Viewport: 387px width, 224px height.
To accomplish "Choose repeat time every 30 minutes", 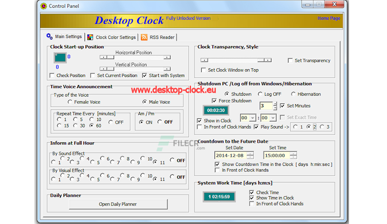I will (75, 125).
